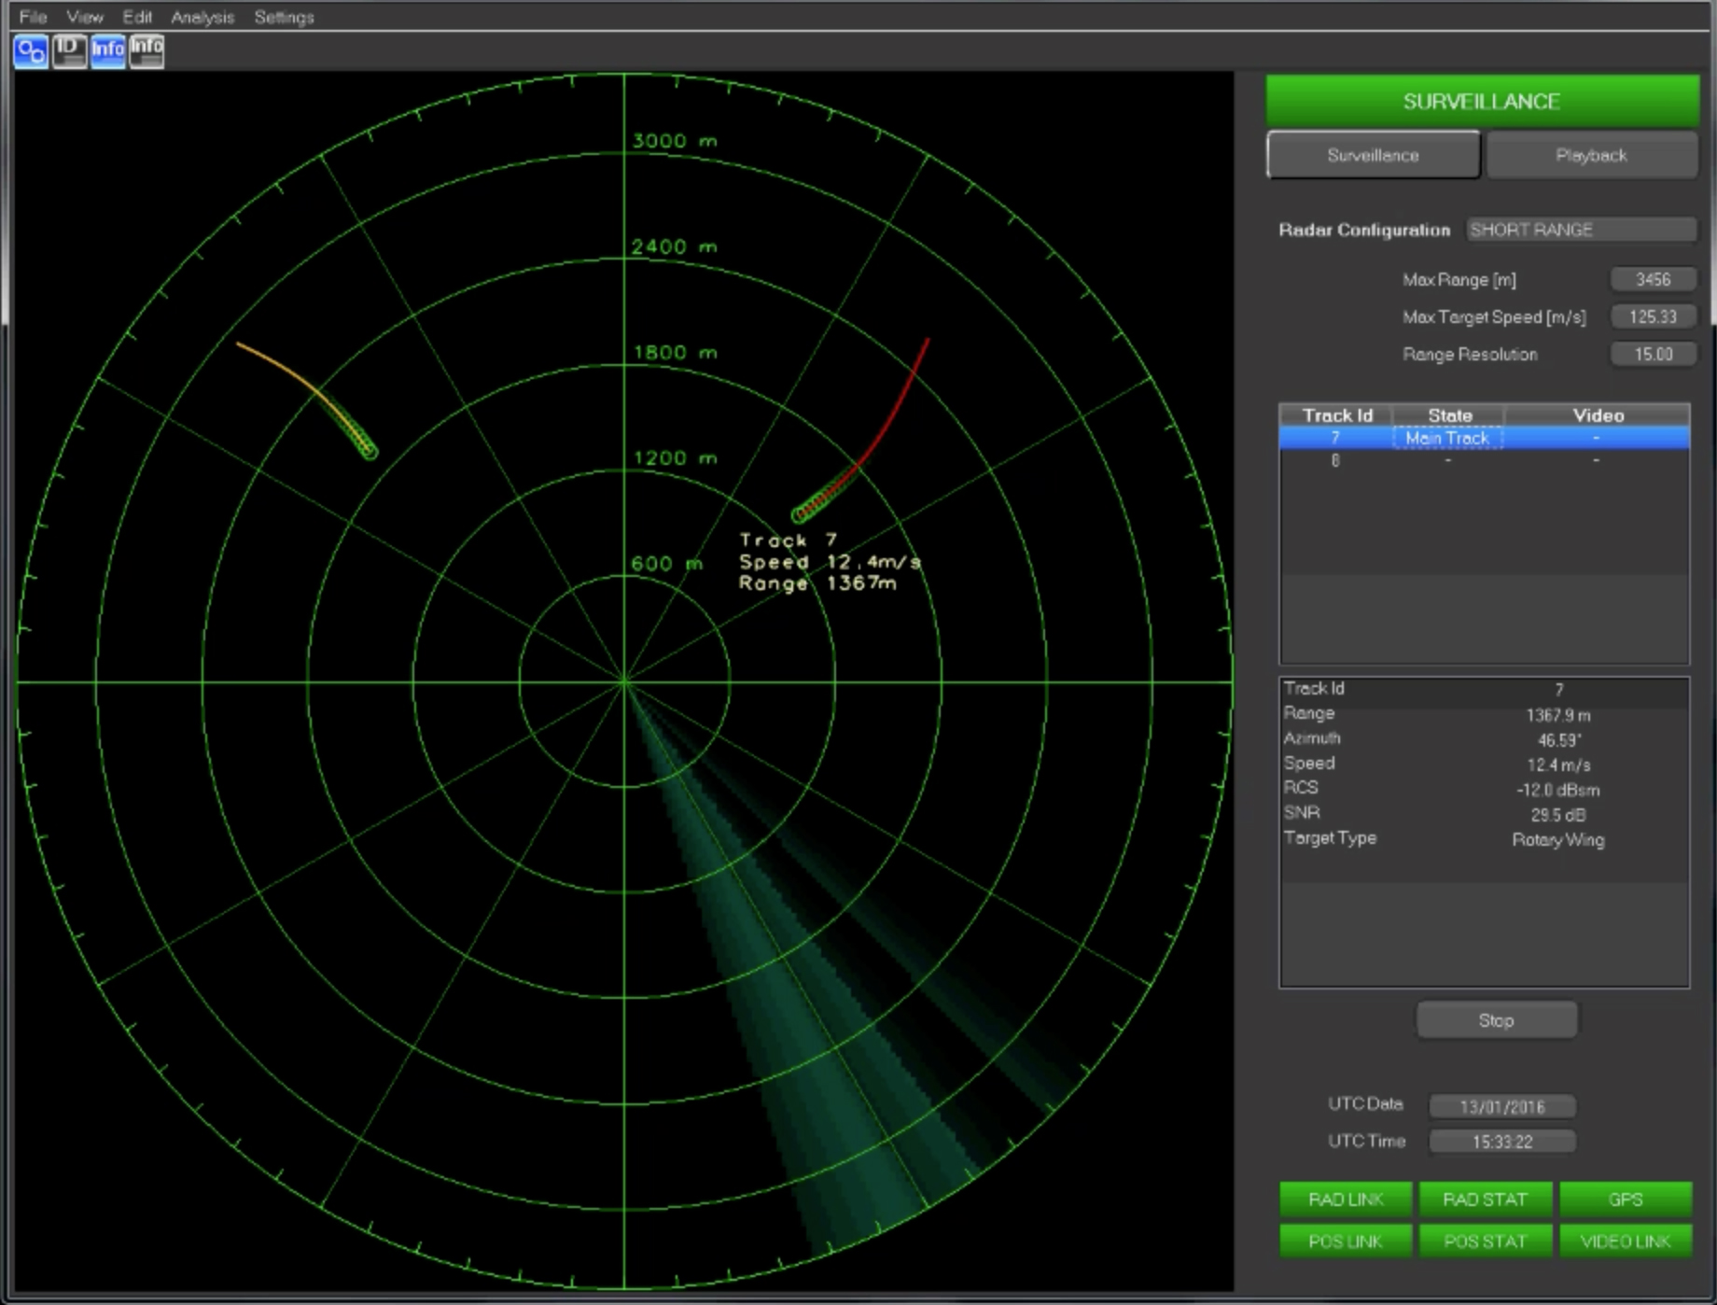Click the POS STAT indicator

1486,1242
